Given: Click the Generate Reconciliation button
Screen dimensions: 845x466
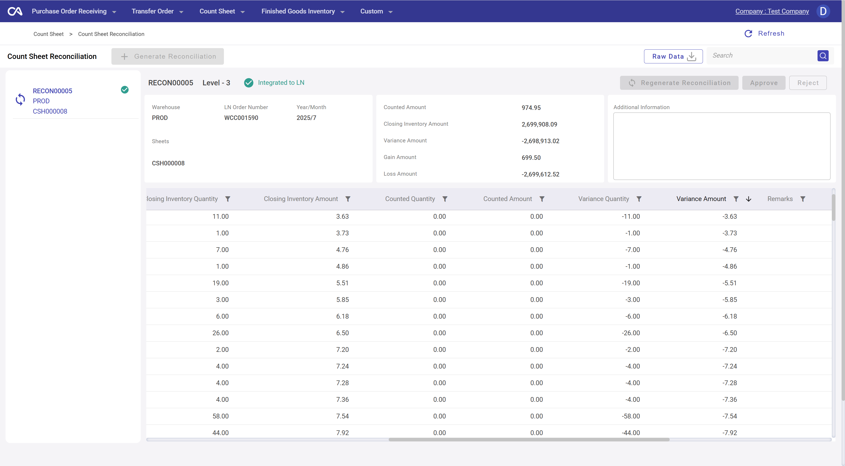Looking at the screenshot, I should coord(168,57).
